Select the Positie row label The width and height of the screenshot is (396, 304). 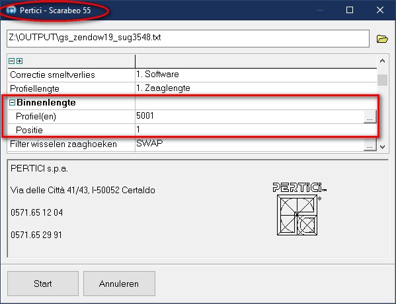29,130
